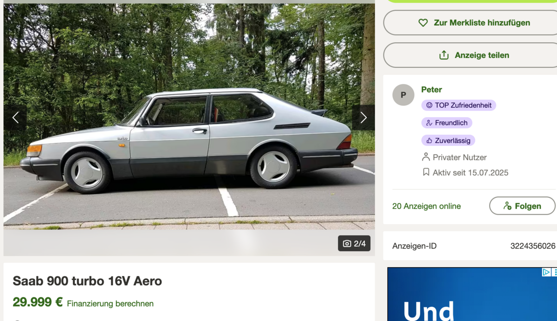Open seller profile link Peter

(x=432, y=90)
